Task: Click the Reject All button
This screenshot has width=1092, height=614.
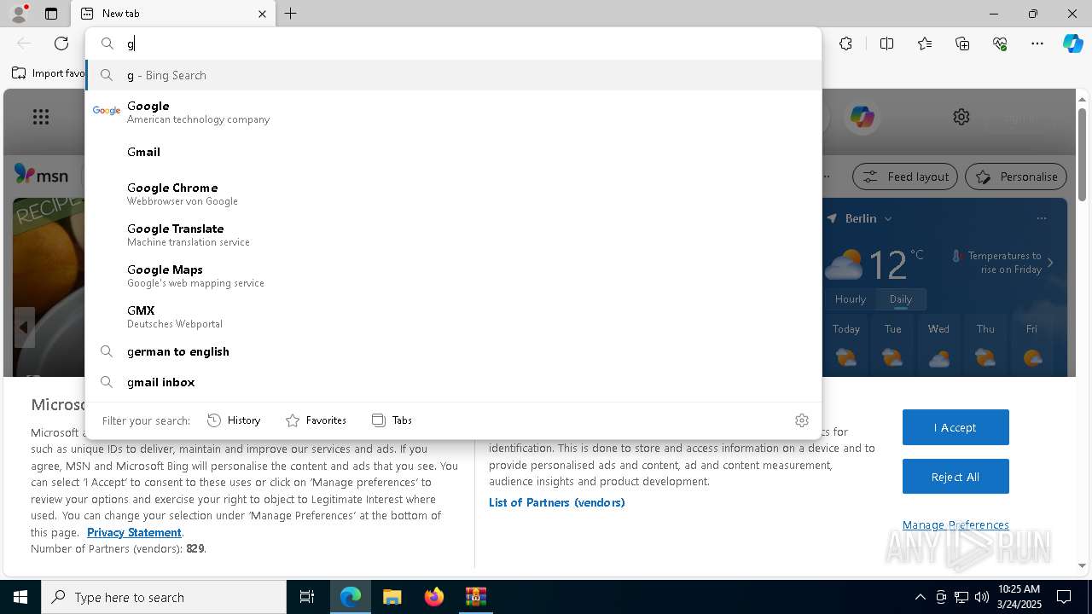Action: click(955, 477)
